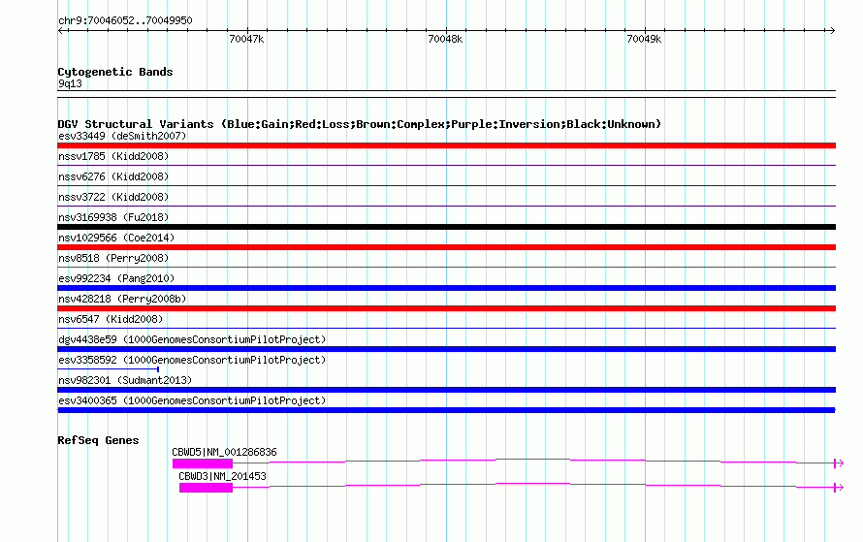Click the 9q13 band label
The image size is (863, 542).
pos(70,83)
